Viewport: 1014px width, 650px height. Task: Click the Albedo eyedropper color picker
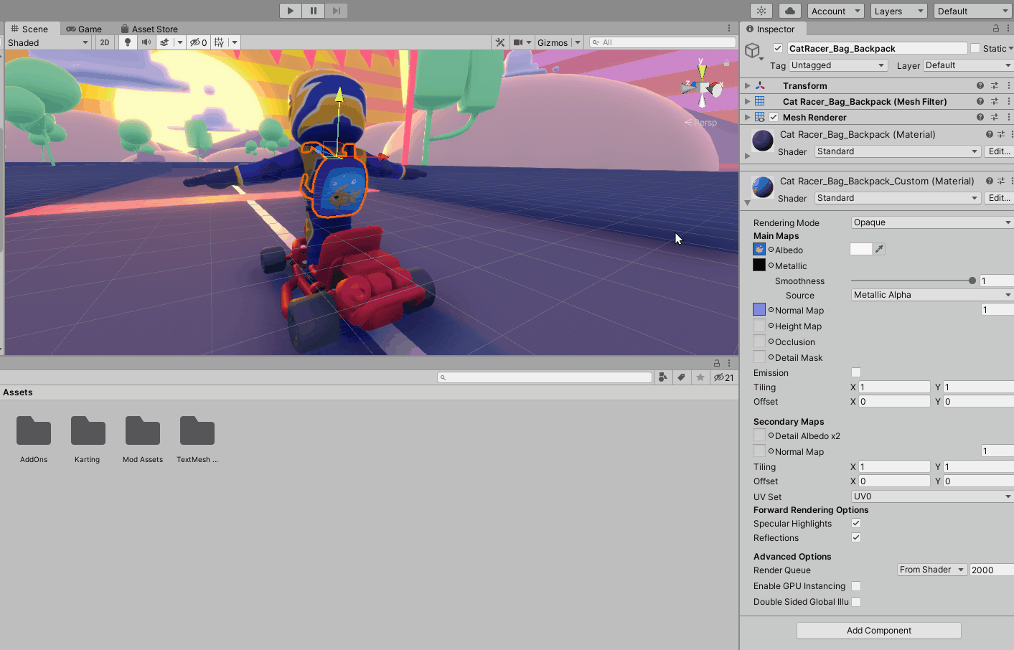coord(879,249)
